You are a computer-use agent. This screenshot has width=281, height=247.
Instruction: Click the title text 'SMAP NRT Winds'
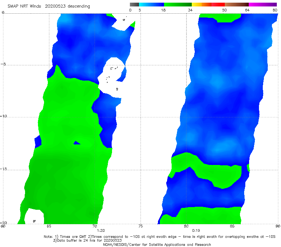[x=24, y=6]
